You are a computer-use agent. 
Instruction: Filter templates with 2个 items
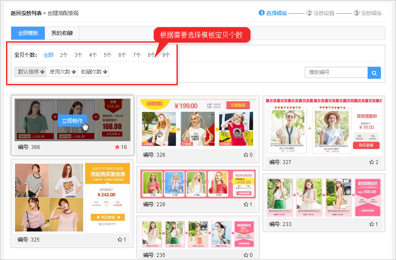tap(64, 55)
